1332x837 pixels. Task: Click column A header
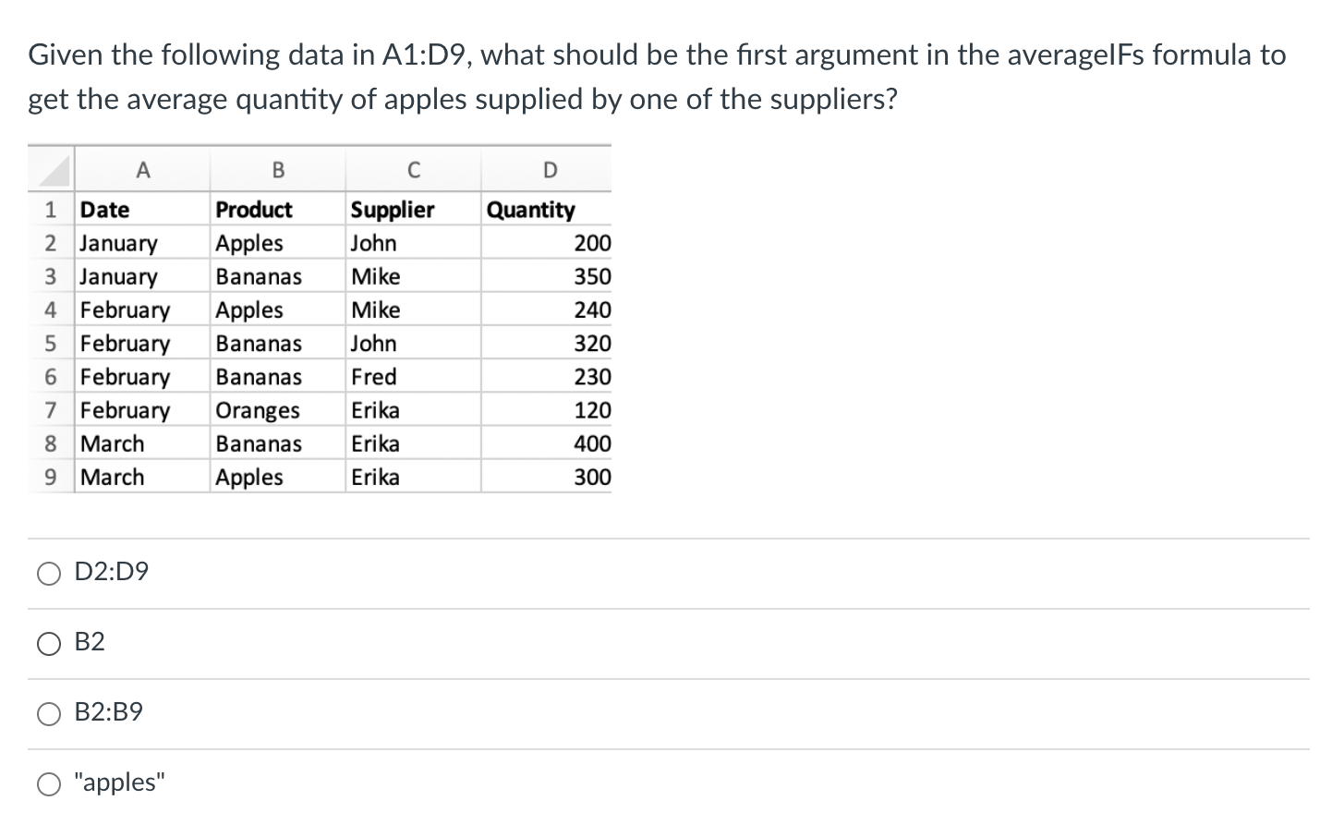pos(142,170)
